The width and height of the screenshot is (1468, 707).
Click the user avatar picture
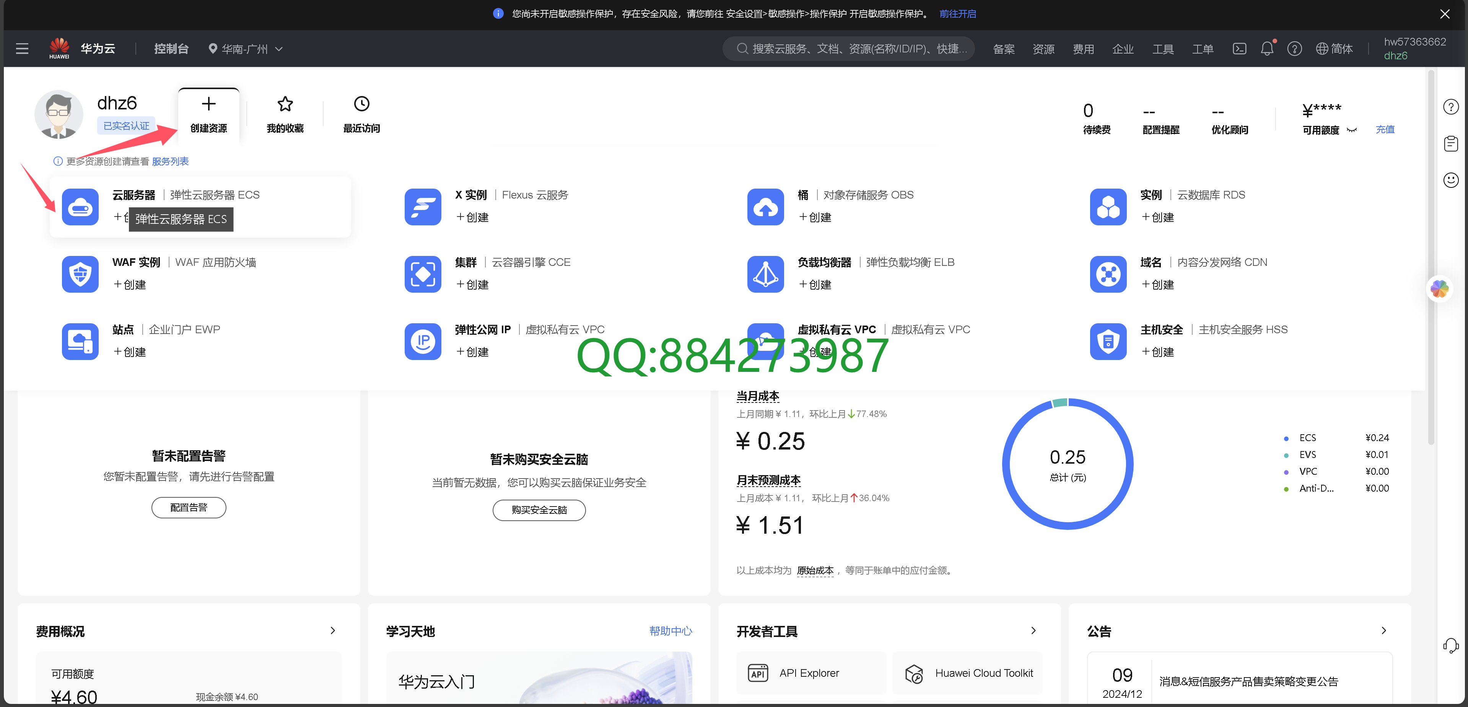[59, 114]
